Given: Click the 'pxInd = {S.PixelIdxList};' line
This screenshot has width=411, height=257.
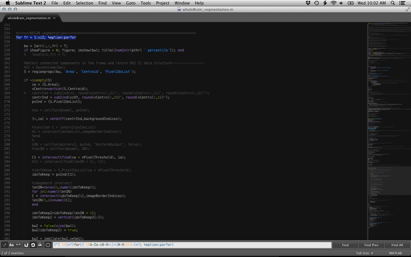Looking at the screenshot, I should (x=57, y=102).
